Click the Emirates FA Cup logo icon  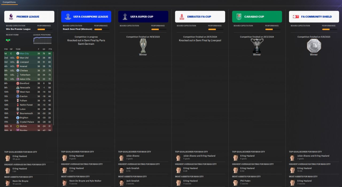click(x=182, y=17)
